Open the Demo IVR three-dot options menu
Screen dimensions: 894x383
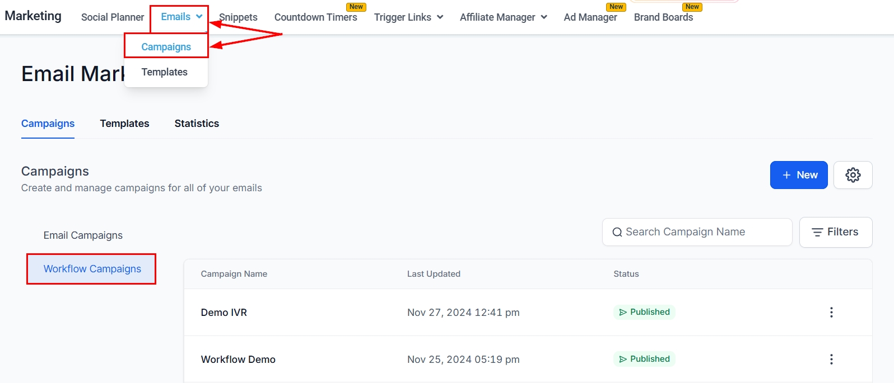point(831,312)
